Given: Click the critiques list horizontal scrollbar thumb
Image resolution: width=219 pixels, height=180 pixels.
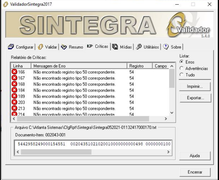Looking at the screenshot, I should click(x=83, y=119).
